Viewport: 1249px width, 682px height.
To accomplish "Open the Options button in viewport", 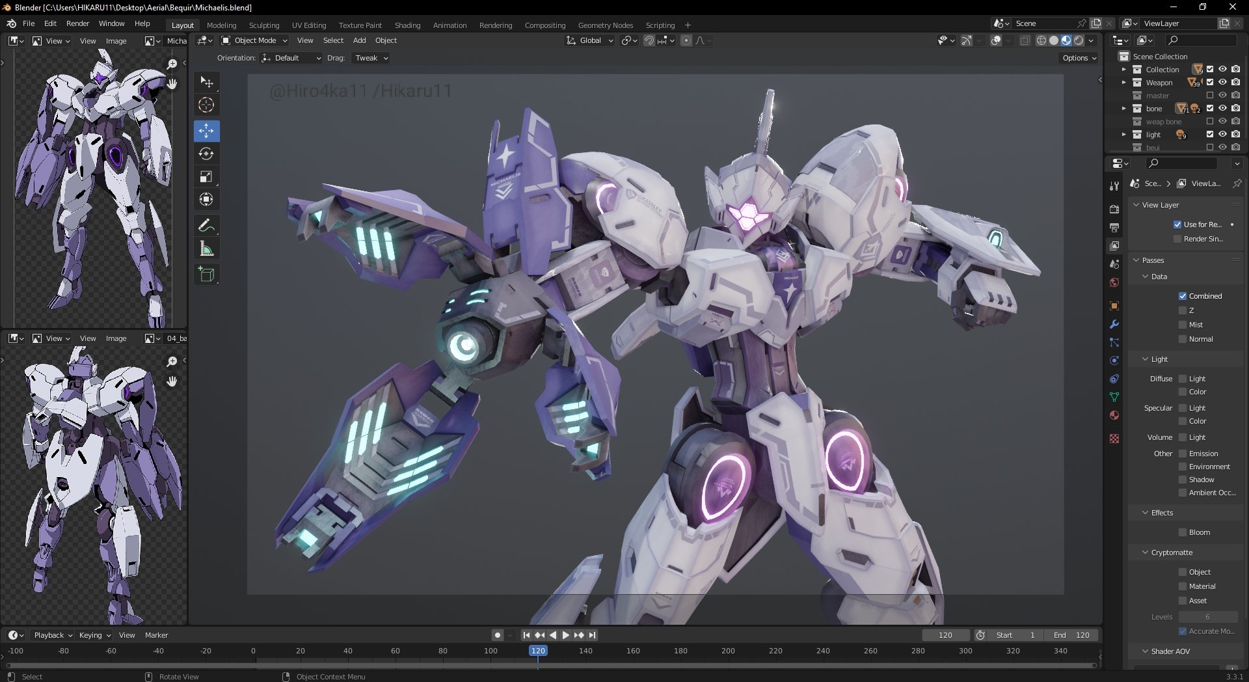I will point(1079,58).
